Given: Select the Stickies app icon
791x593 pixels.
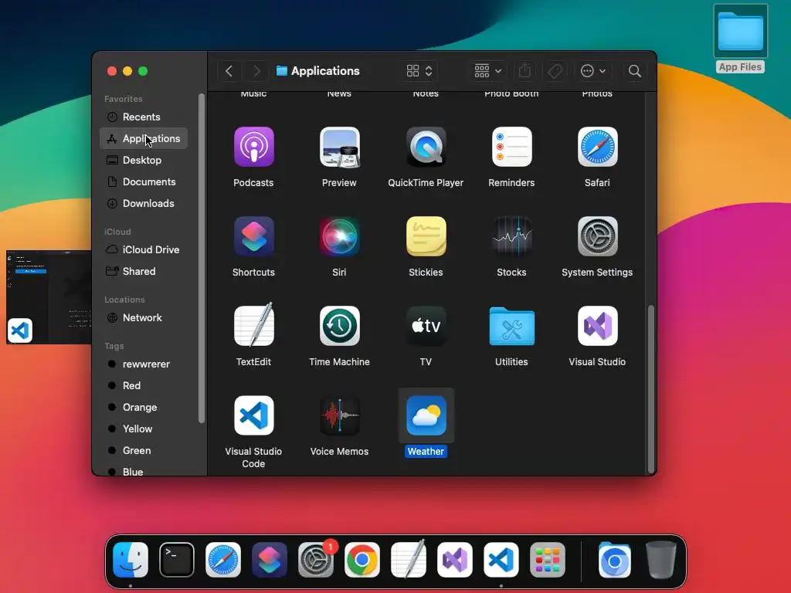Looking at the screenshot, I should point(426,236).
